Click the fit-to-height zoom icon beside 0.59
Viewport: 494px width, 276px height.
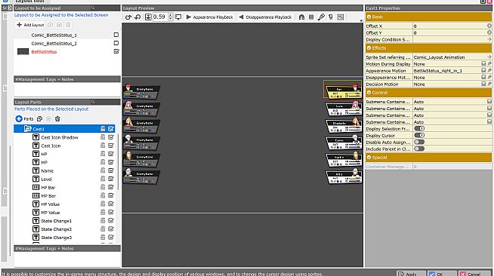[148, 17]
